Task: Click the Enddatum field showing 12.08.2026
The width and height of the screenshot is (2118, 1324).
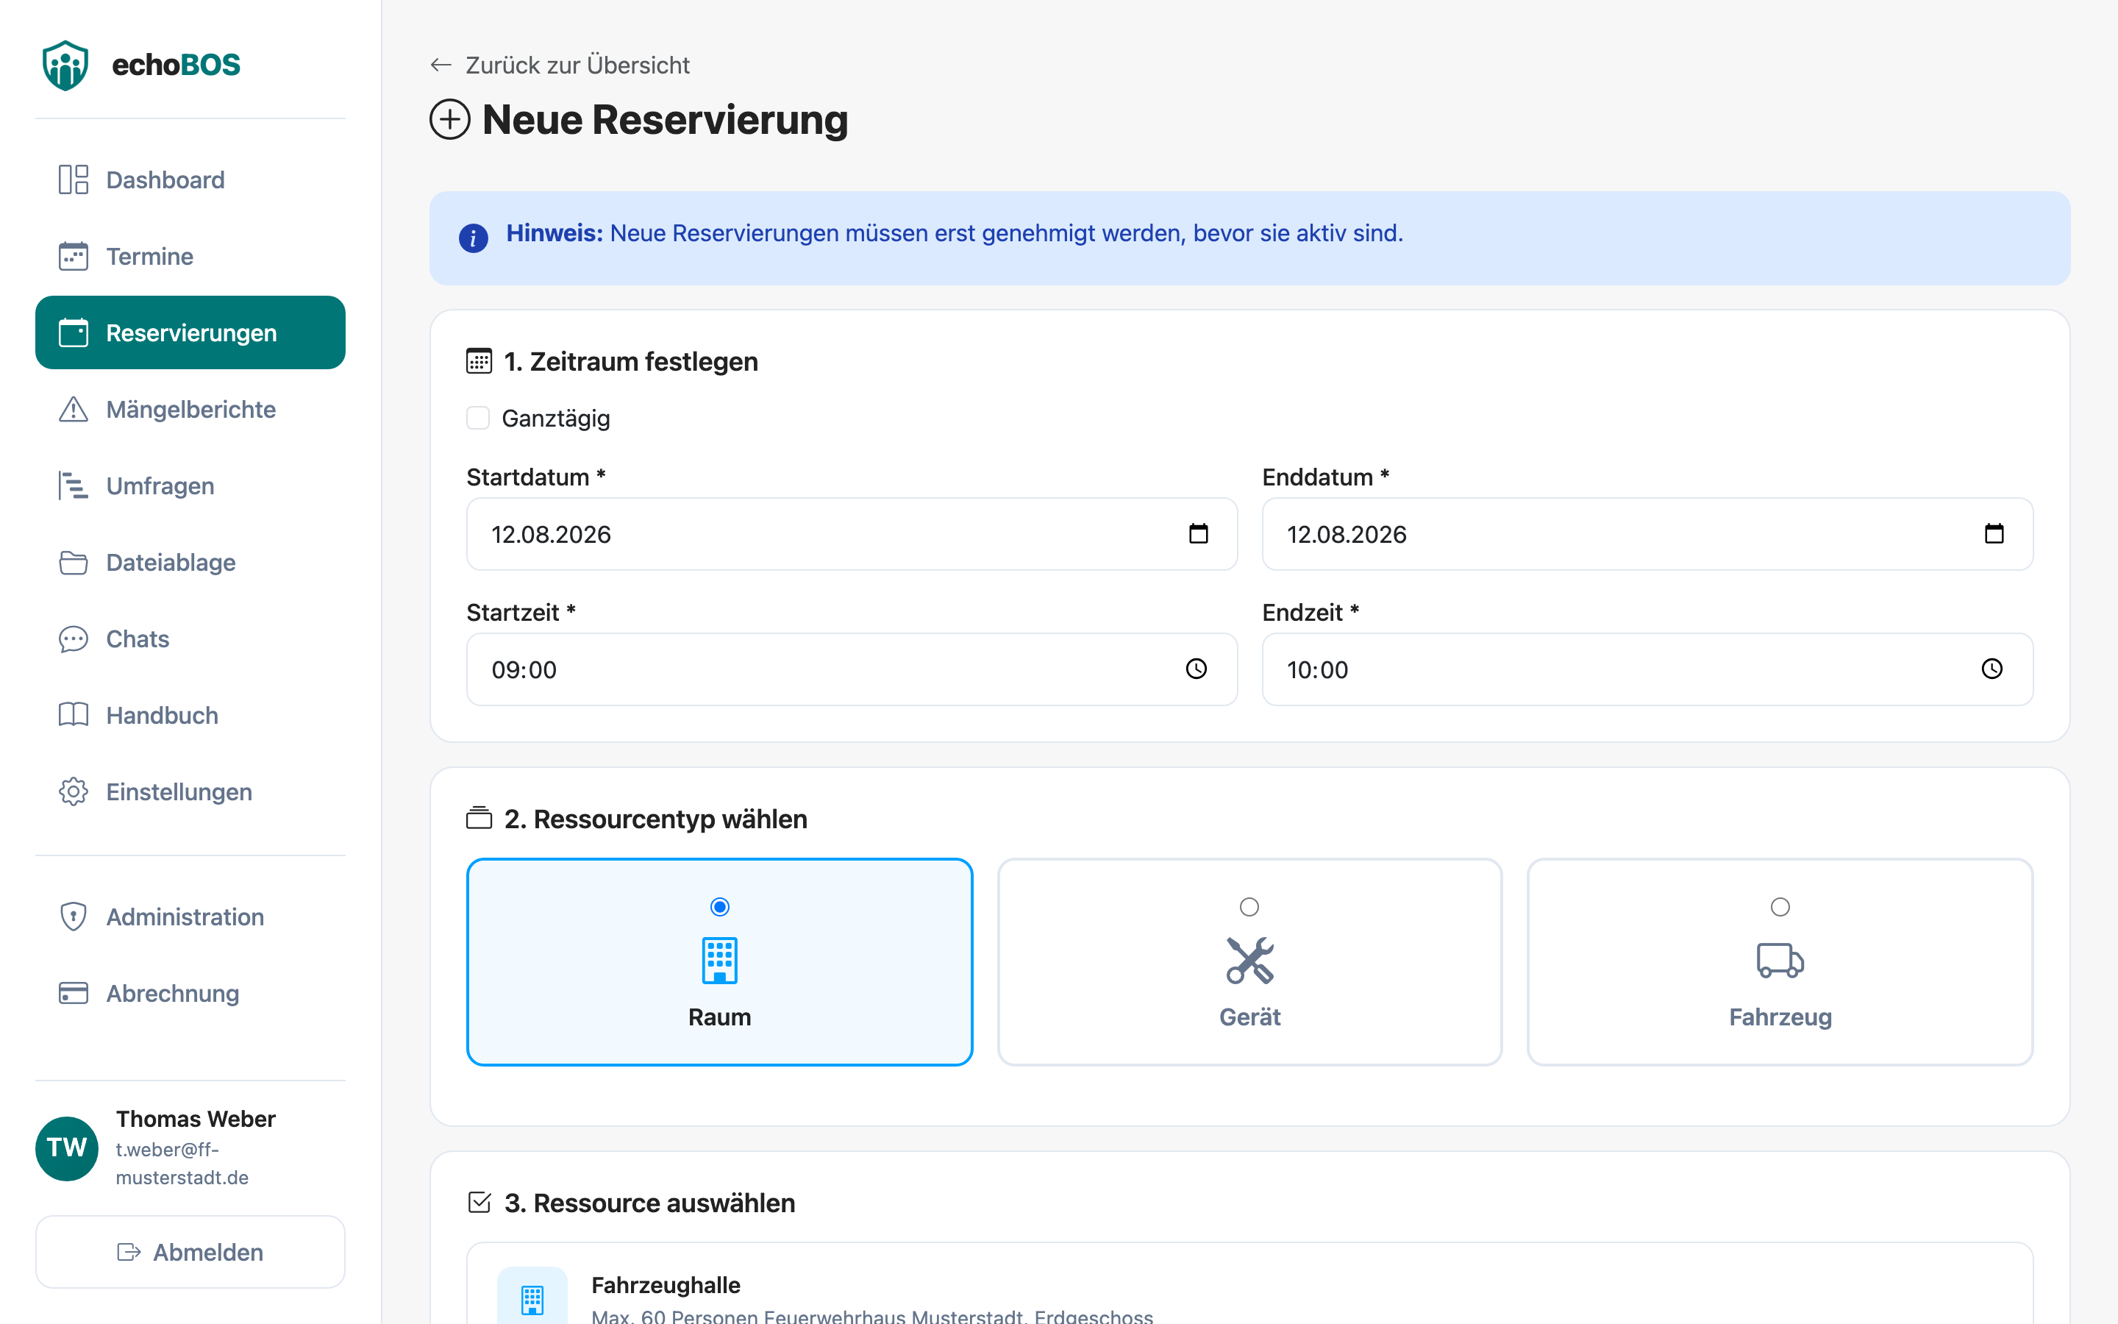Action: coord(1647,534)
